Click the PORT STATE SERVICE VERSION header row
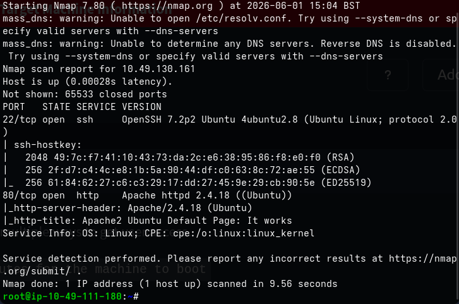 [82, 107]
